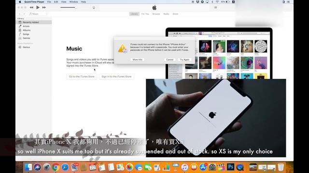Open Calendar from the Dock

pos(92,167)
